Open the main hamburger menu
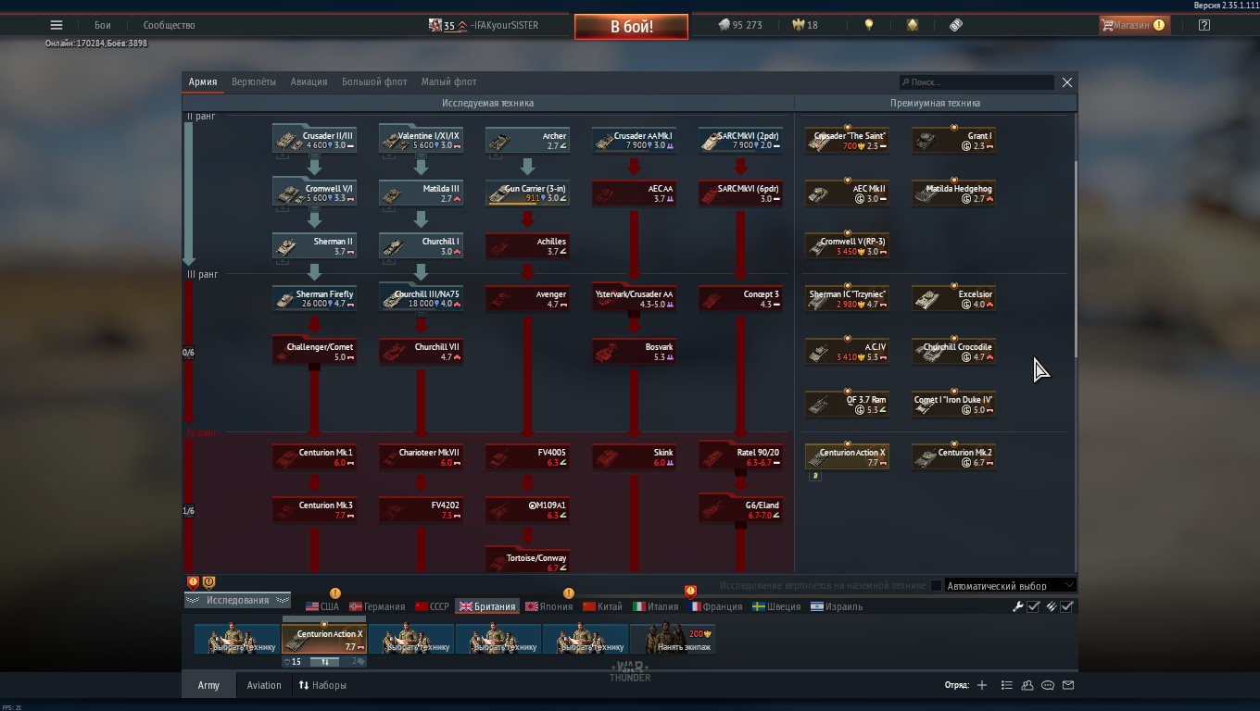 coord(57,25)
